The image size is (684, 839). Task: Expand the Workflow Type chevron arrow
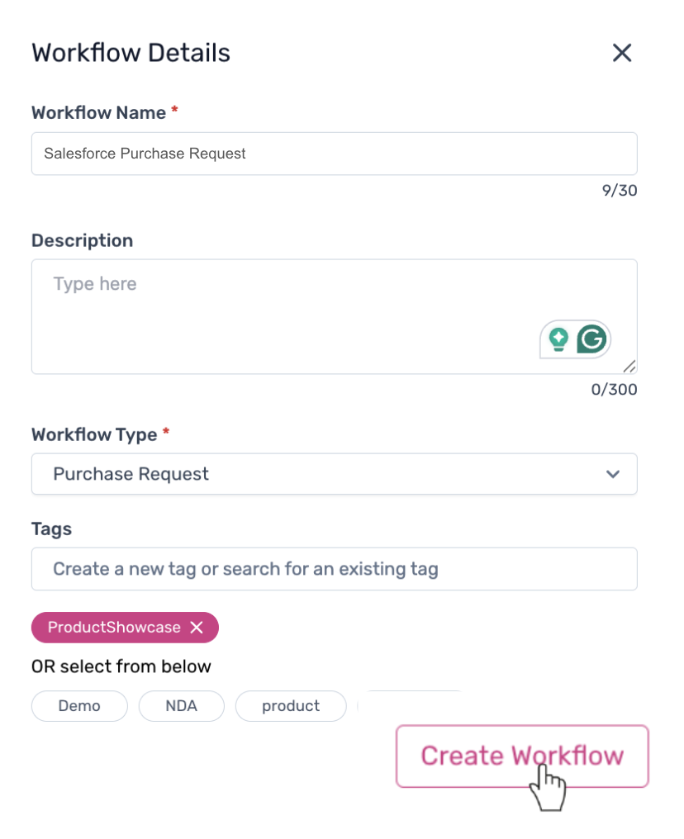pos(612,474)
